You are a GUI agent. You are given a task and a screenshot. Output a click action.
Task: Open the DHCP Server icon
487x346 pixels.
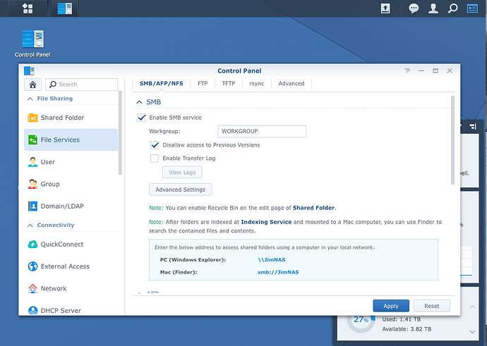[32, 310]
